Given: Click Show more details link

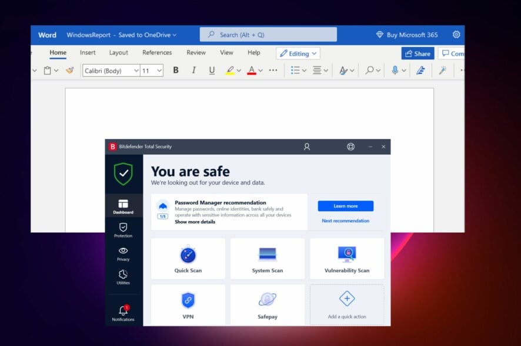Looking at the screenshot, I should (195, 222).
